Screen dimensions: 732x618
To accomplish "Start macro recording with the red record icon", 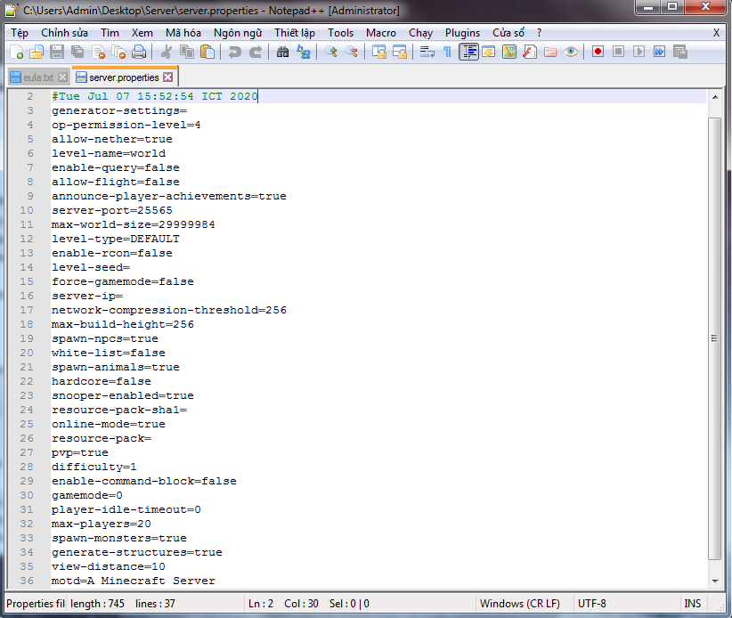I will pyautogui.click(x=598, y=52).
